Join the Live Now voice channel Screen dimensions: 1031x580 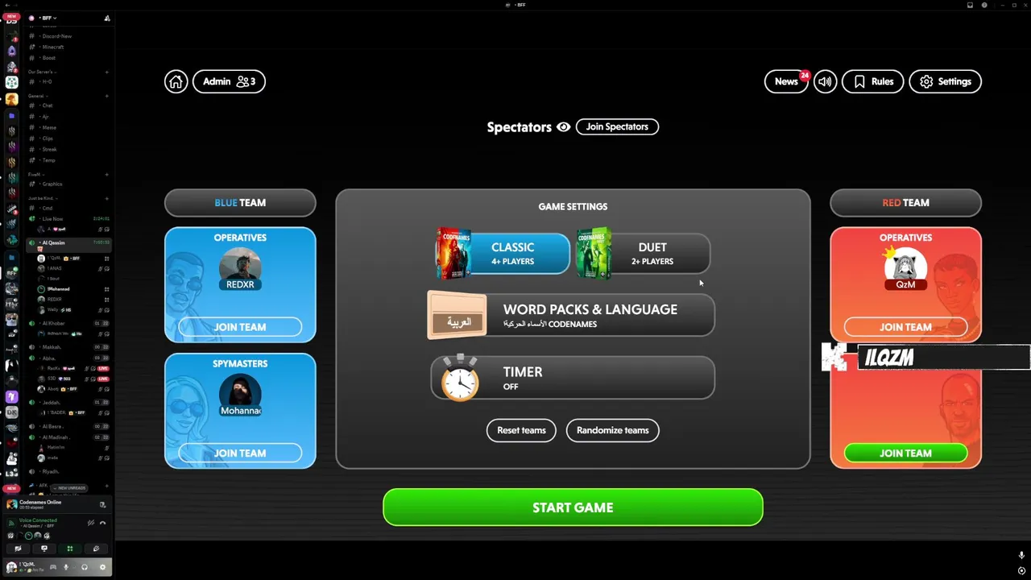[53, 219]
